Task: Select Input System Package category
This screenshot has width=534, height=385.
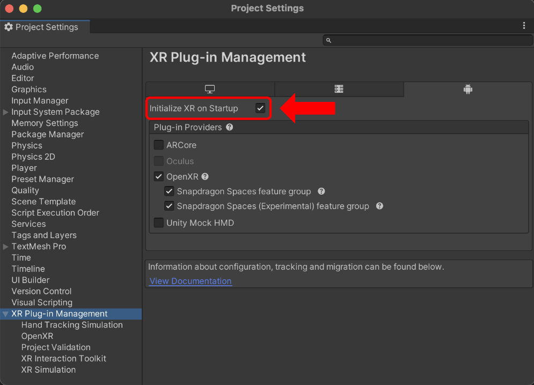Action: (55, 112)
